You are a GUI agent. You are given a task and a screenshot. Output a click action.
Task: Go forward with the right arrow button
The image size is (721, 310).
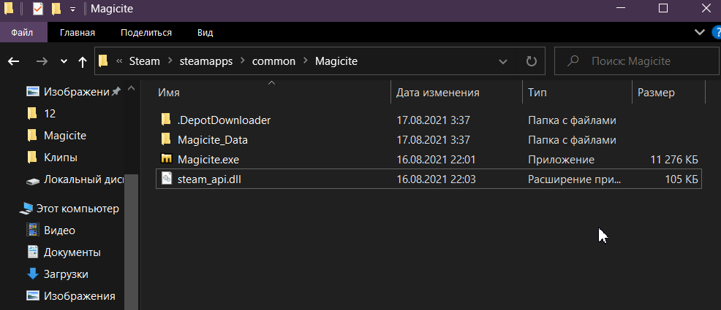42,61
